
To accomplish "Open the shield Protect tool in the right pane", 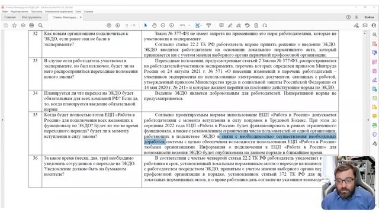I will (374, 134).
